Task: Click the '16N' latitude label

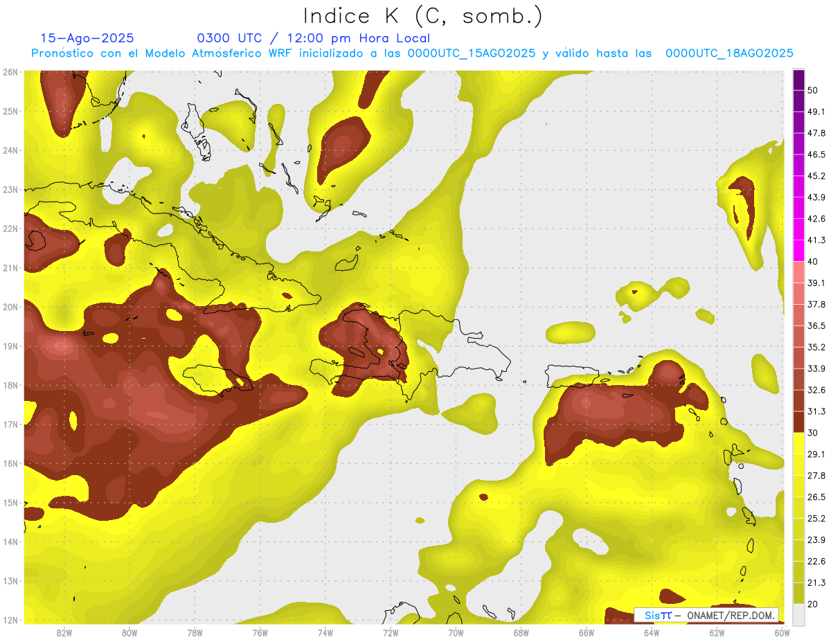Action: pos(10,463)
